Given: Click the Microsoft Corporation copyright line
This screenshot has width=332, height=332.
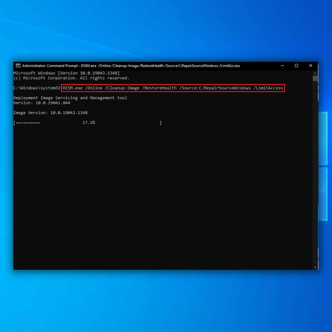Looking at the screenshot, I should 71,78.
